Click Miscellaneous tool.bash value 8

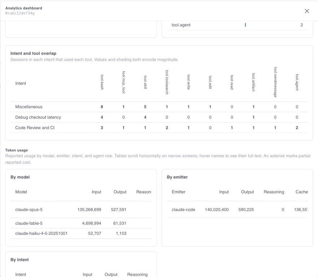pyautogui.click(x=102, y=107)
